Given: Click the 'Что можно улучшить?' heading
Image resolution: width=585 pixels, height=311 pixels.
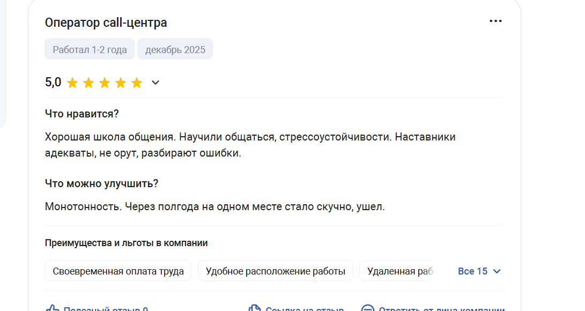Looking at the screenshot, I should click(x=101, y=183).
